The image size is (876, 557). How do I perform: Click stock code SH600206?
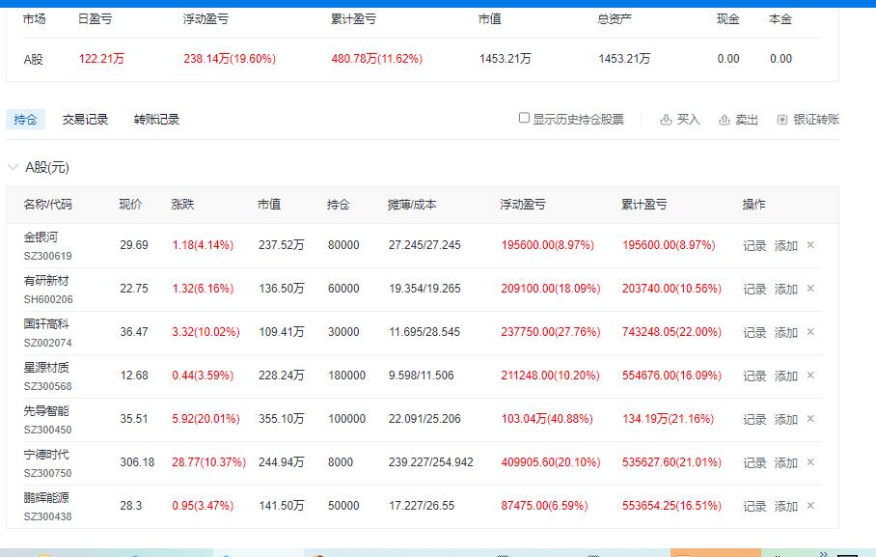pos(48,300)
